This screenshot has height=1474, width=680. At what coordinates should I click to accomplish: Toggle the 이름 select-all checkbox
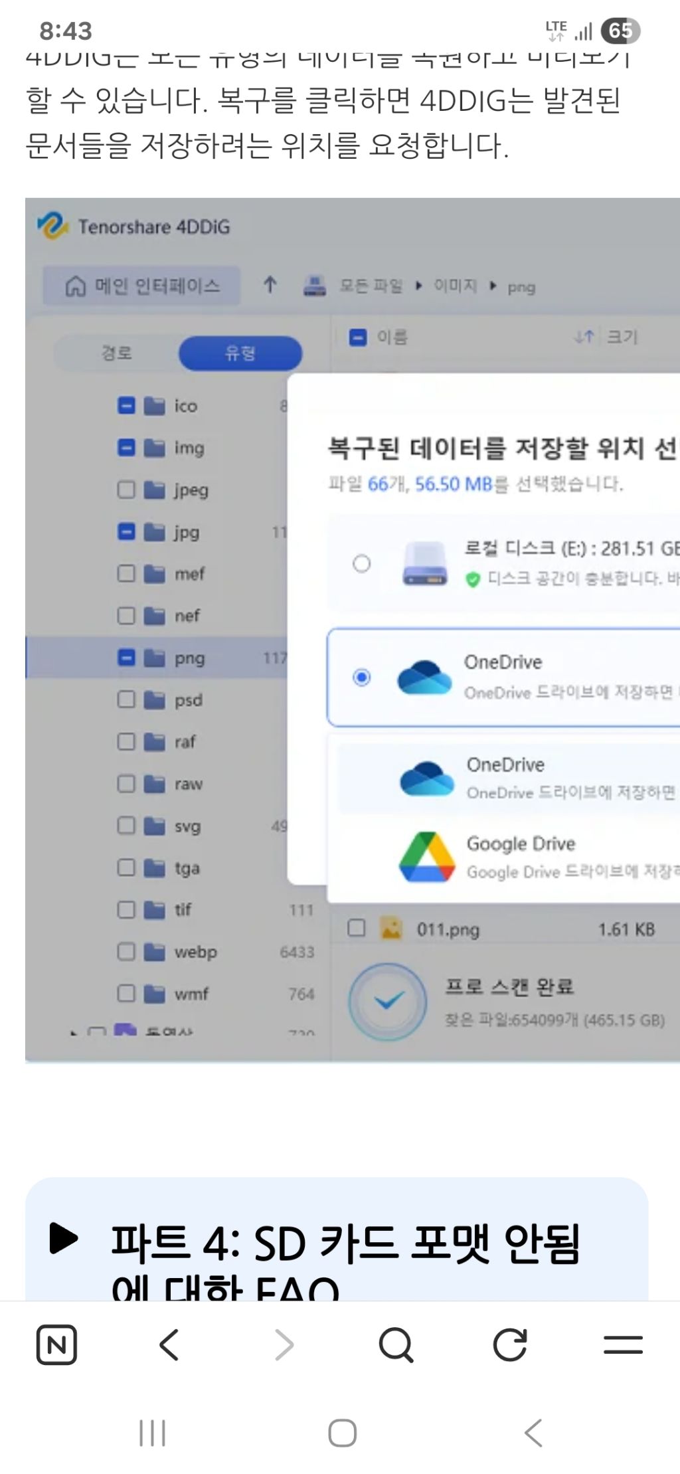[358, 337]
